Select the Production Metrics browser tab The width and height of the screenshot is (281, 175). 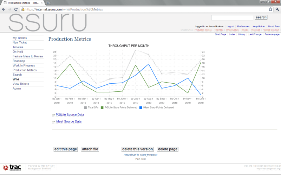click(23, 3)
